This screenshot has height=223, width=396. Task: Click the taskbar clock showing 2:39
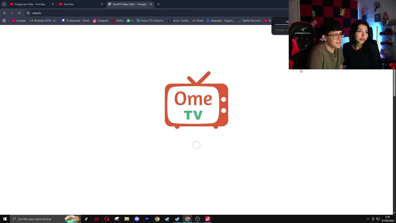click(387, 219)
